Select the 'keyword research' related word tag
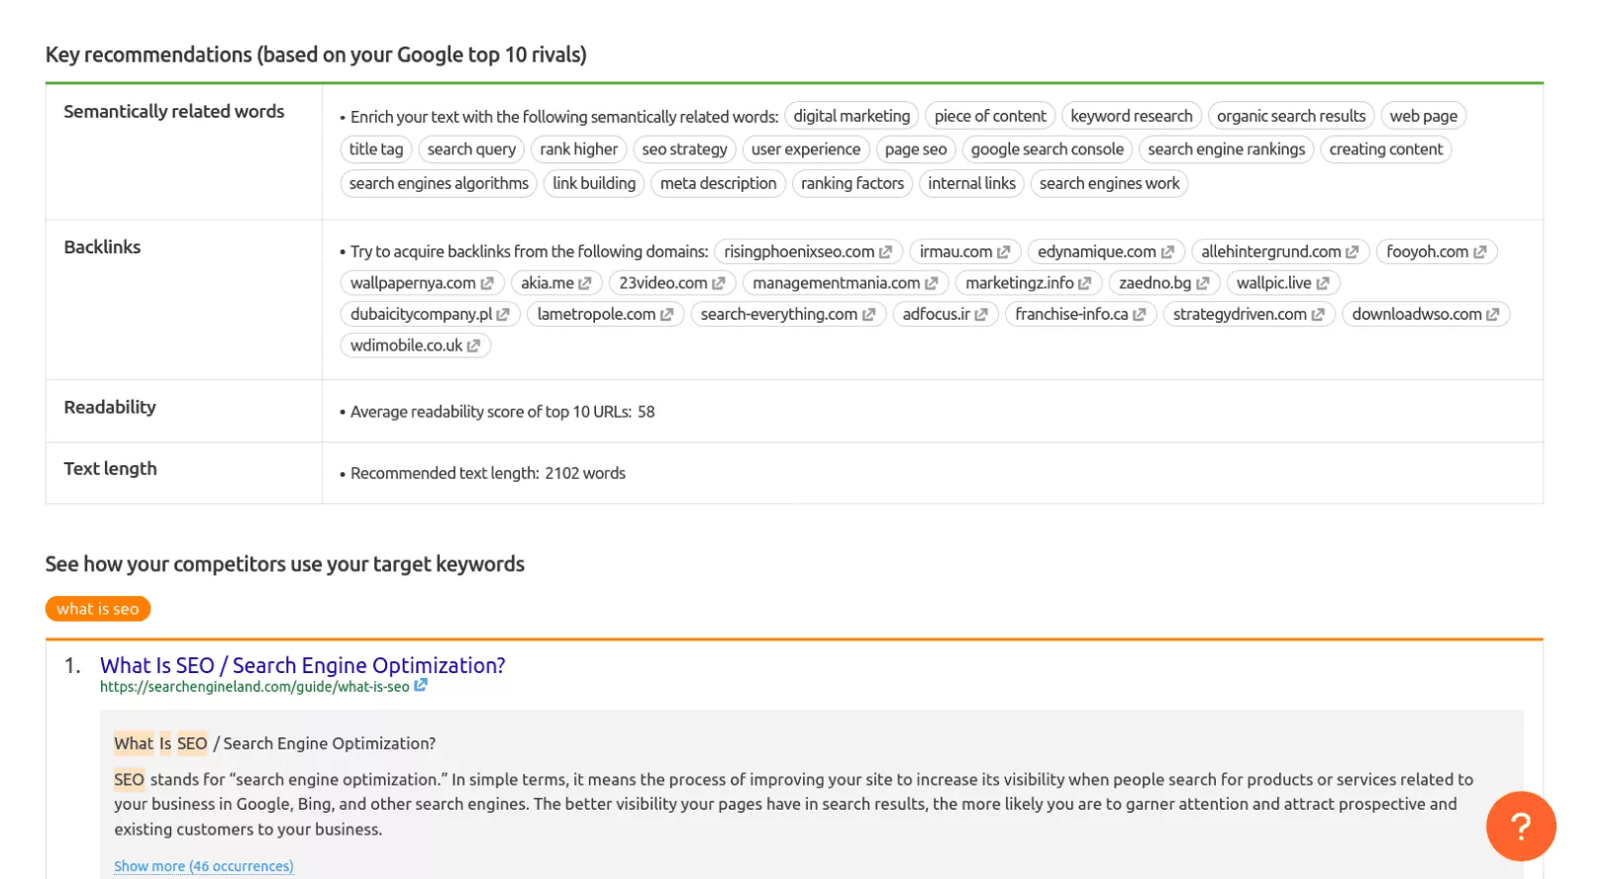 [1131, 116]
